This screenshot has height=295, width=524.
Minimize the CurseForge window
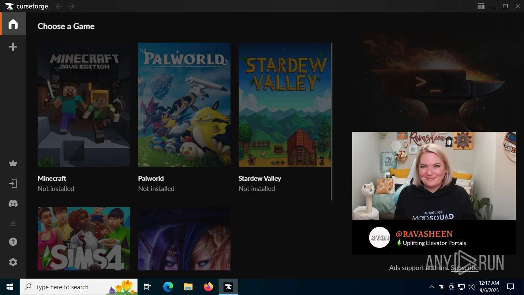tap(493, 6)
